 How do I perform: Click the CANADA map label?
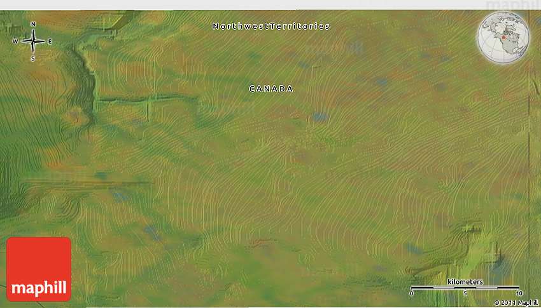click(271, 89)
